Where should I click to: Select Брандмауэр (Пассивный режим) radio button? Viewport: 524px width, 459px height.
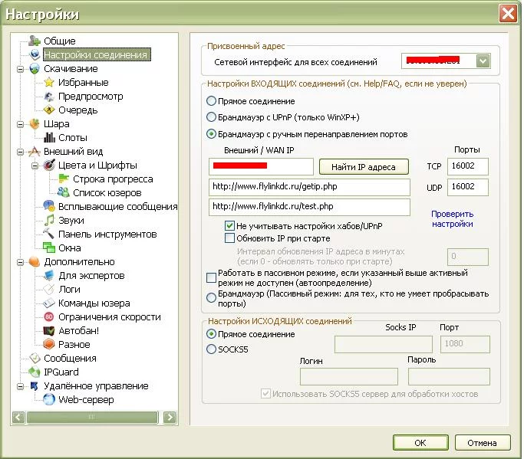coord(211,298)
